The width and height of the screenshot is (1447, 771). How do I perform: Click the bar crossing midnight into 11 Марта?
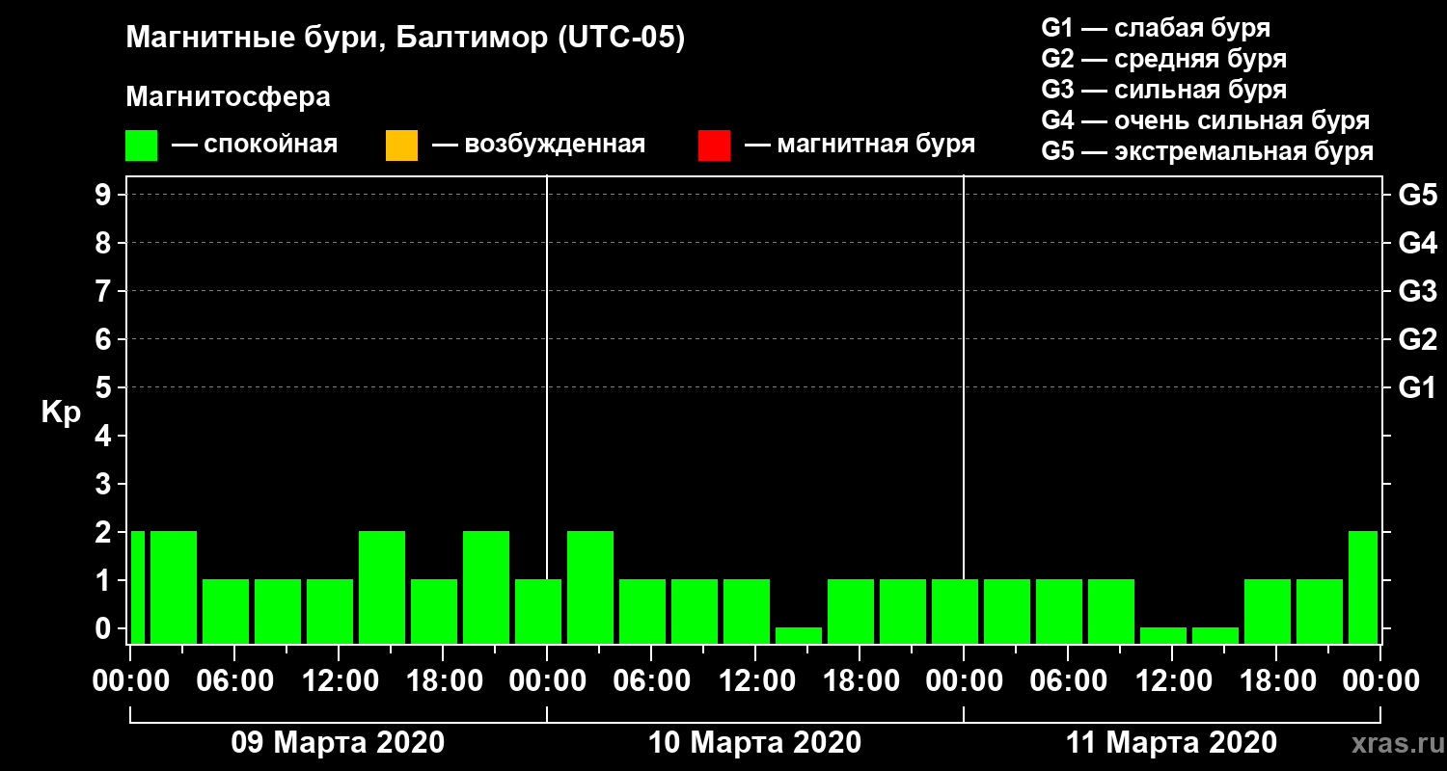955,611
